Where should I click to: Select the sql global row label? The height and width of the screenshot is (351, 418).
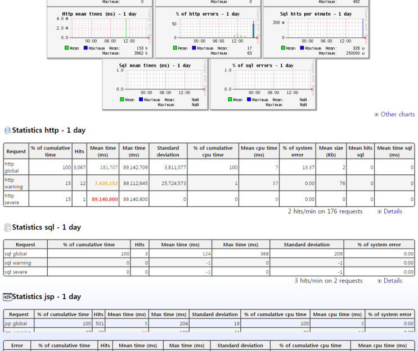[16, 254]
